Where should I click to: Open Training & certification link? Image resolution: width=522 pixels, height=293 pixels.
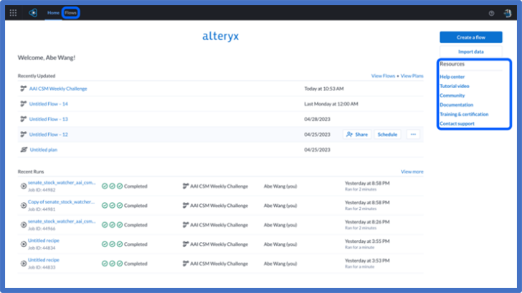[x=464, y=114]
